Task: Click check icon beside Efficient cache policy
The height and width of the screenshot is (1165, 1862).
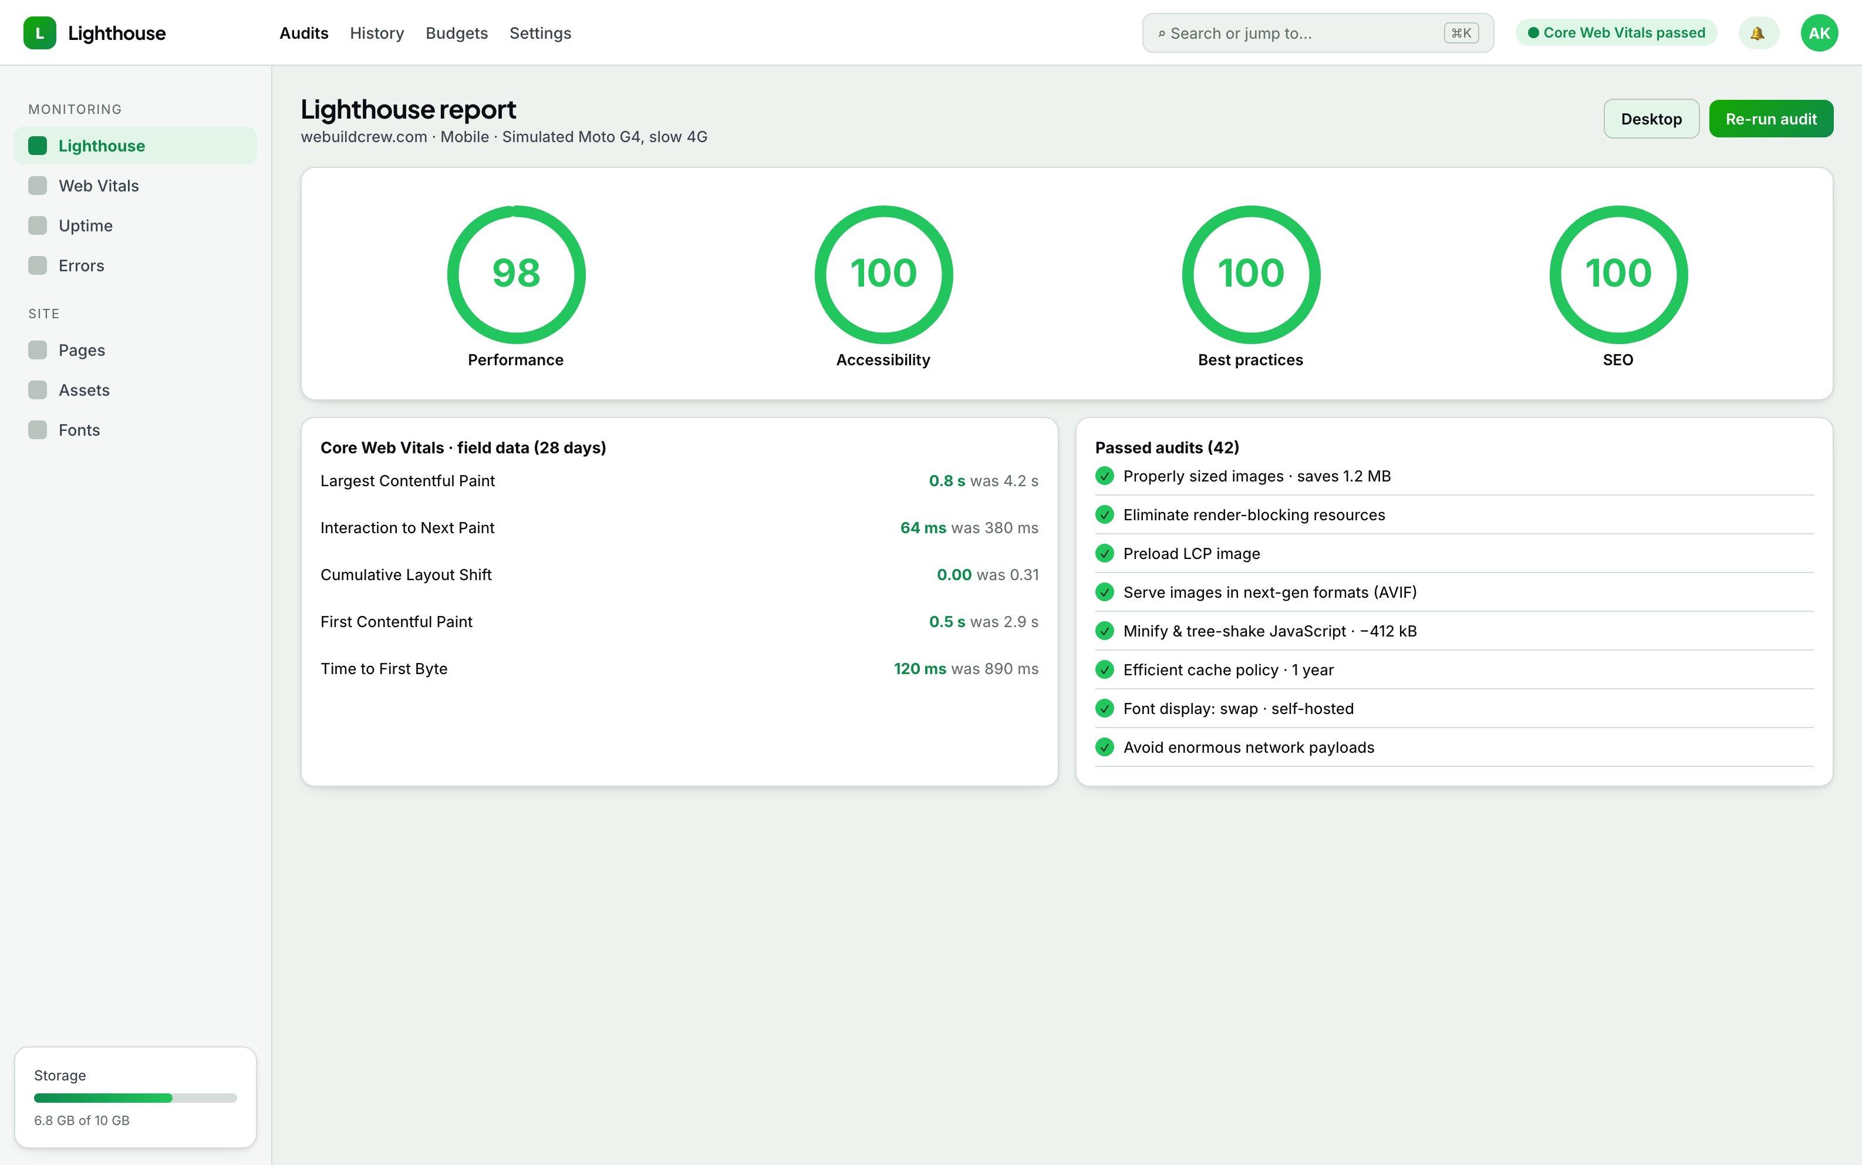Action: tap(1104, 669)
